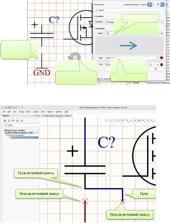
Task: Click the sheet symbol icon in schematic toolbar
Action: click(139, 120)
